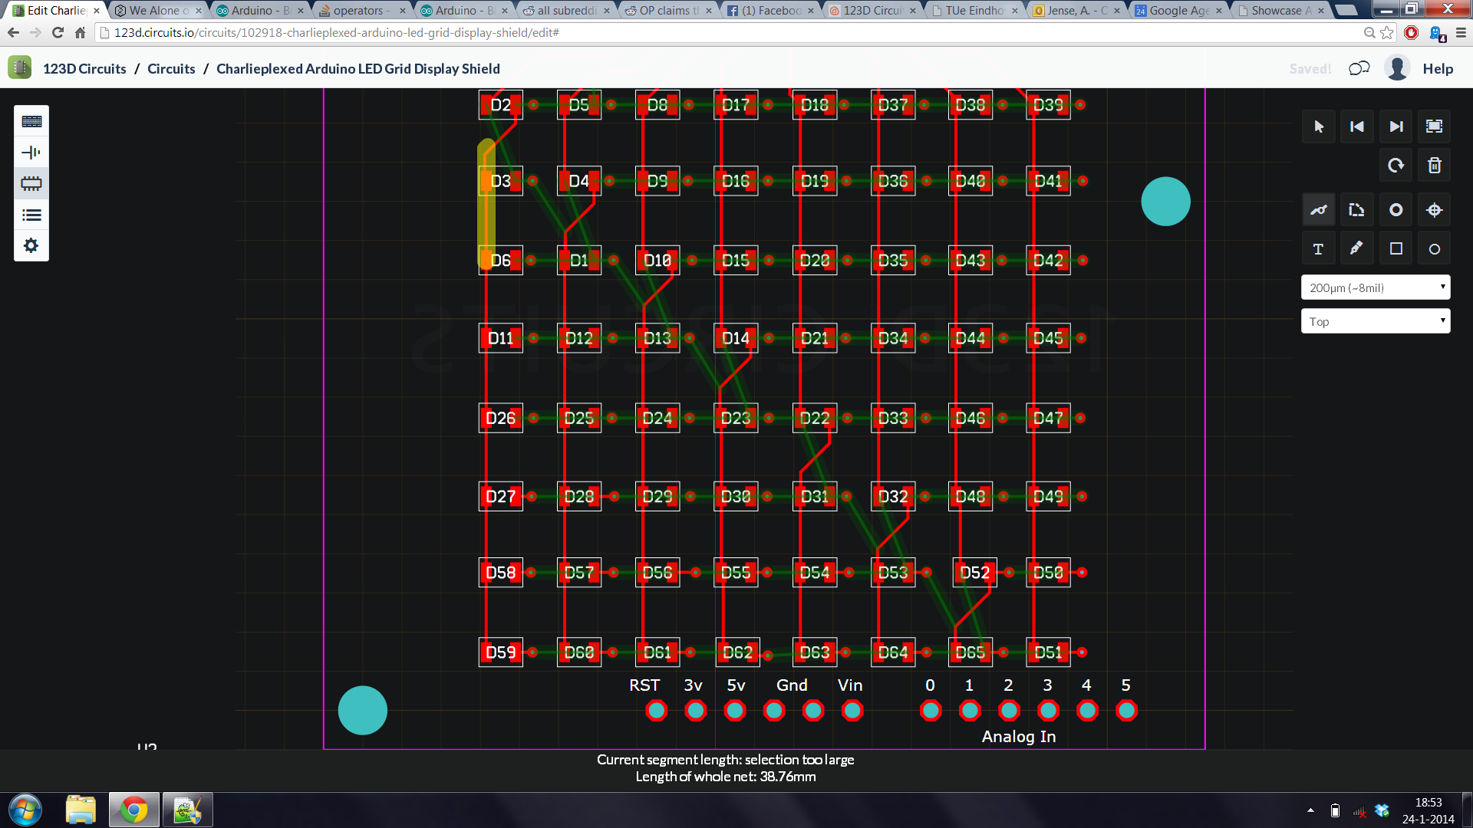Toggle the drill hole tool
Image resolution: width=1473 pixels, height=828 pixels.
1433,209
